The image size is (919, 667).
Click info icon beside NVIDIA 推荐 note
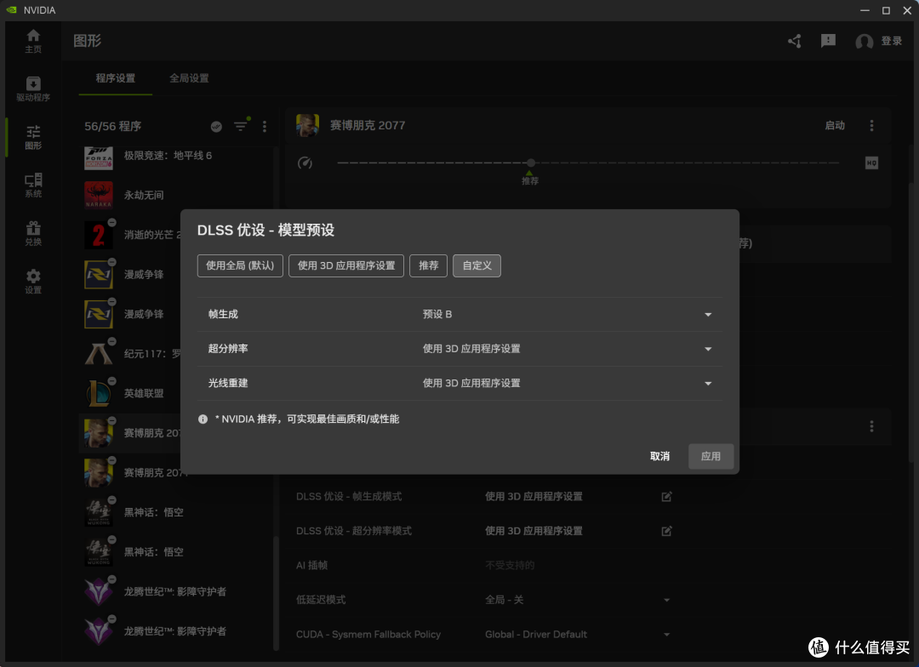203,419
